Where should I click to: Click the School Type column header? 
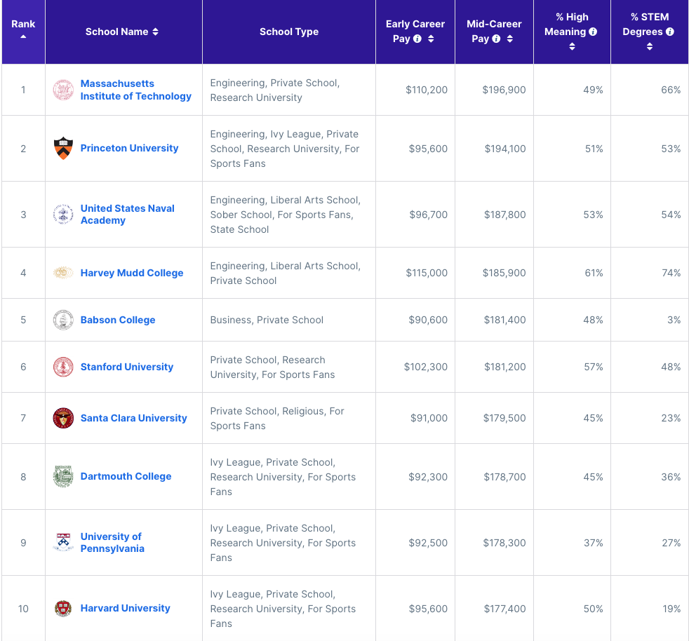288,32
